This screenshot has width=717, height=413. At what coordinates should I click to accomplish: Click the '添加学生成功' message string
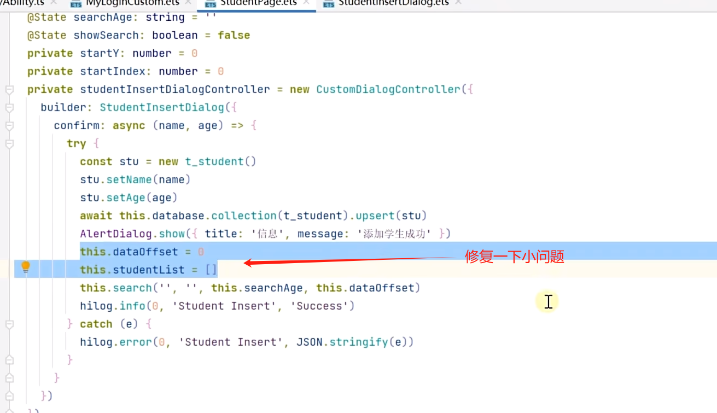pos(394,234)
